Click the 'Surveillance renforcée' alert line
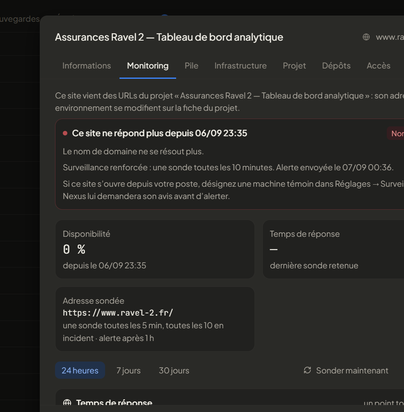 tap(228, 167)
